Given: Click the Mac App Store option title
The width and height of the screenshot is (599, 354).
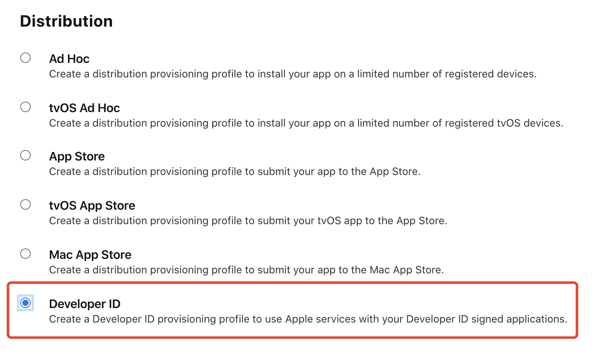Looking at the screenshot, I should (x=90, y=255).
